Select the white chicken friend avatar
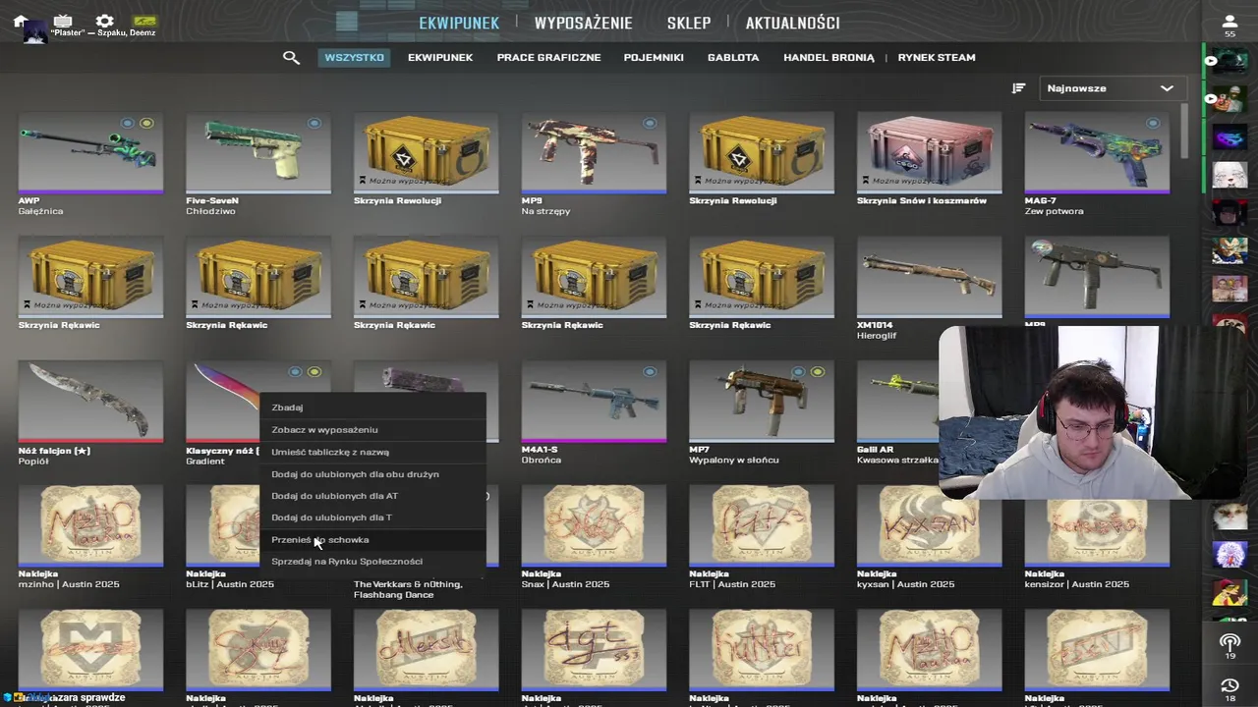1258x707 pixels. (1229, 554)
